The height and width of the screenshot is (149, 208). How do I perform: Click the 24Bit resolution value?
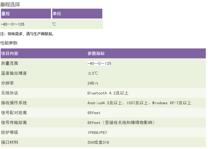(93, 83)
